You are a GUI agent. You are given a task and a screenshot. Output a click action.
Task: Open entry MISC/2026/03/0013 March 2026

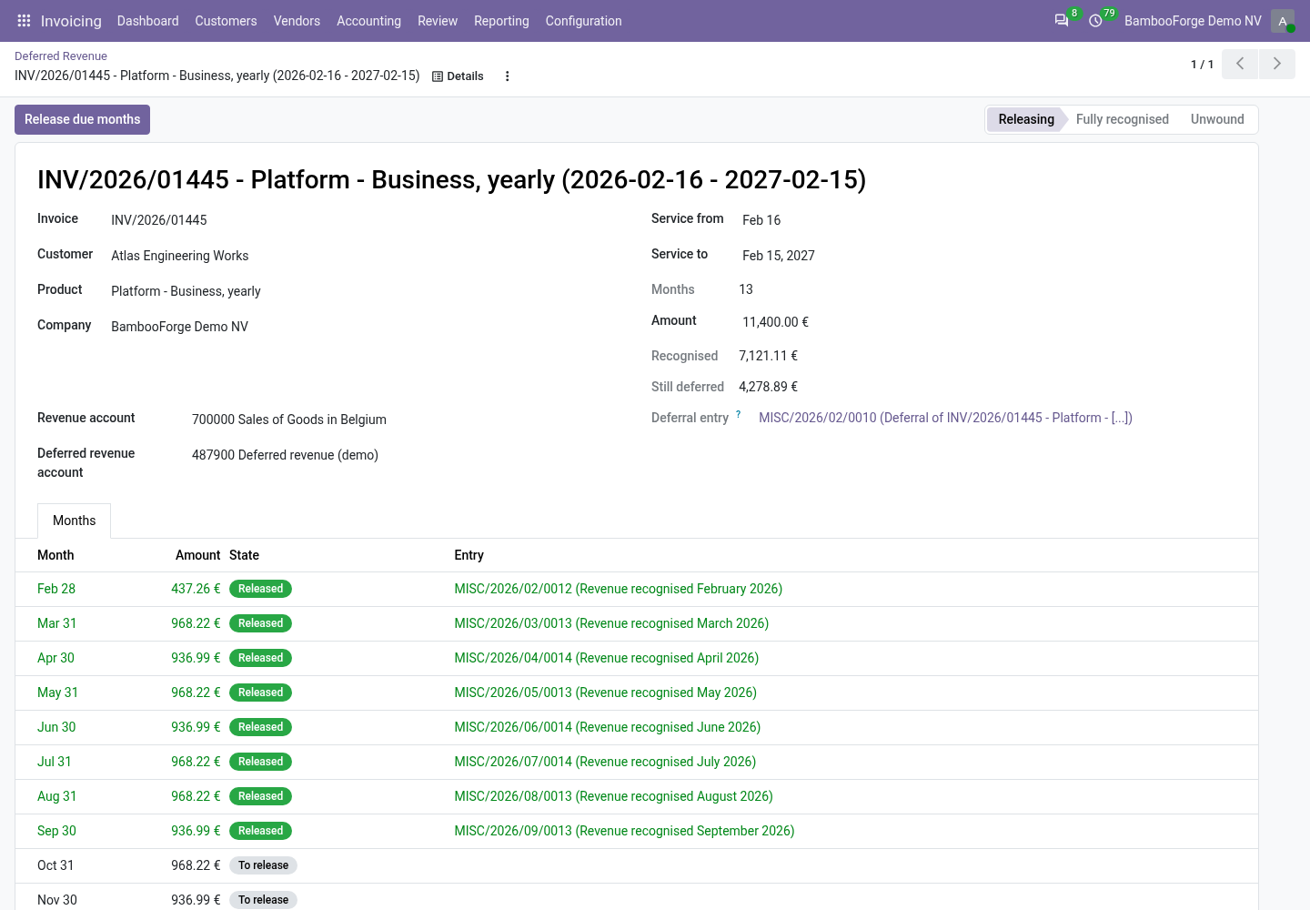[x=611, y=623]
